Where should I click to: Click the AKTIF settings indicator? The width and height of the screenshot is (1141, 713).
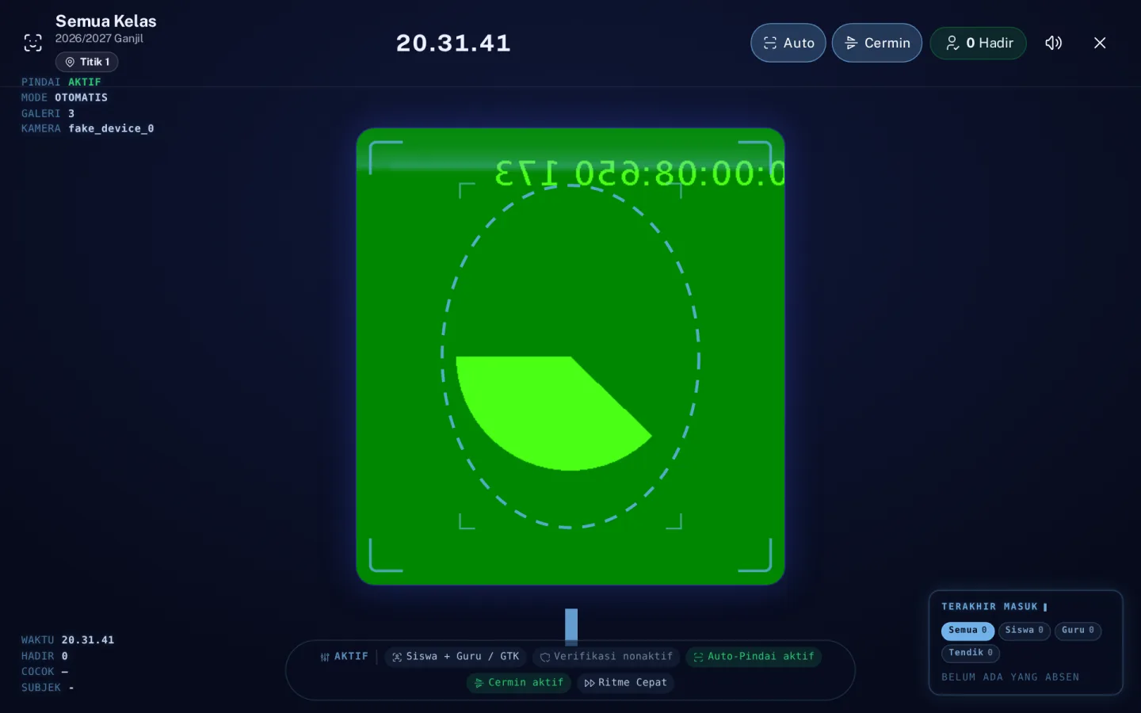click(x=345, y=657)
